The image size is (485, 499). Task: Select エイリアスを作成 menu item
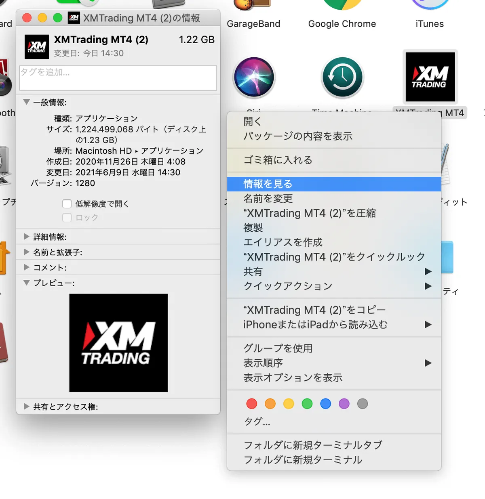[334, 242]
